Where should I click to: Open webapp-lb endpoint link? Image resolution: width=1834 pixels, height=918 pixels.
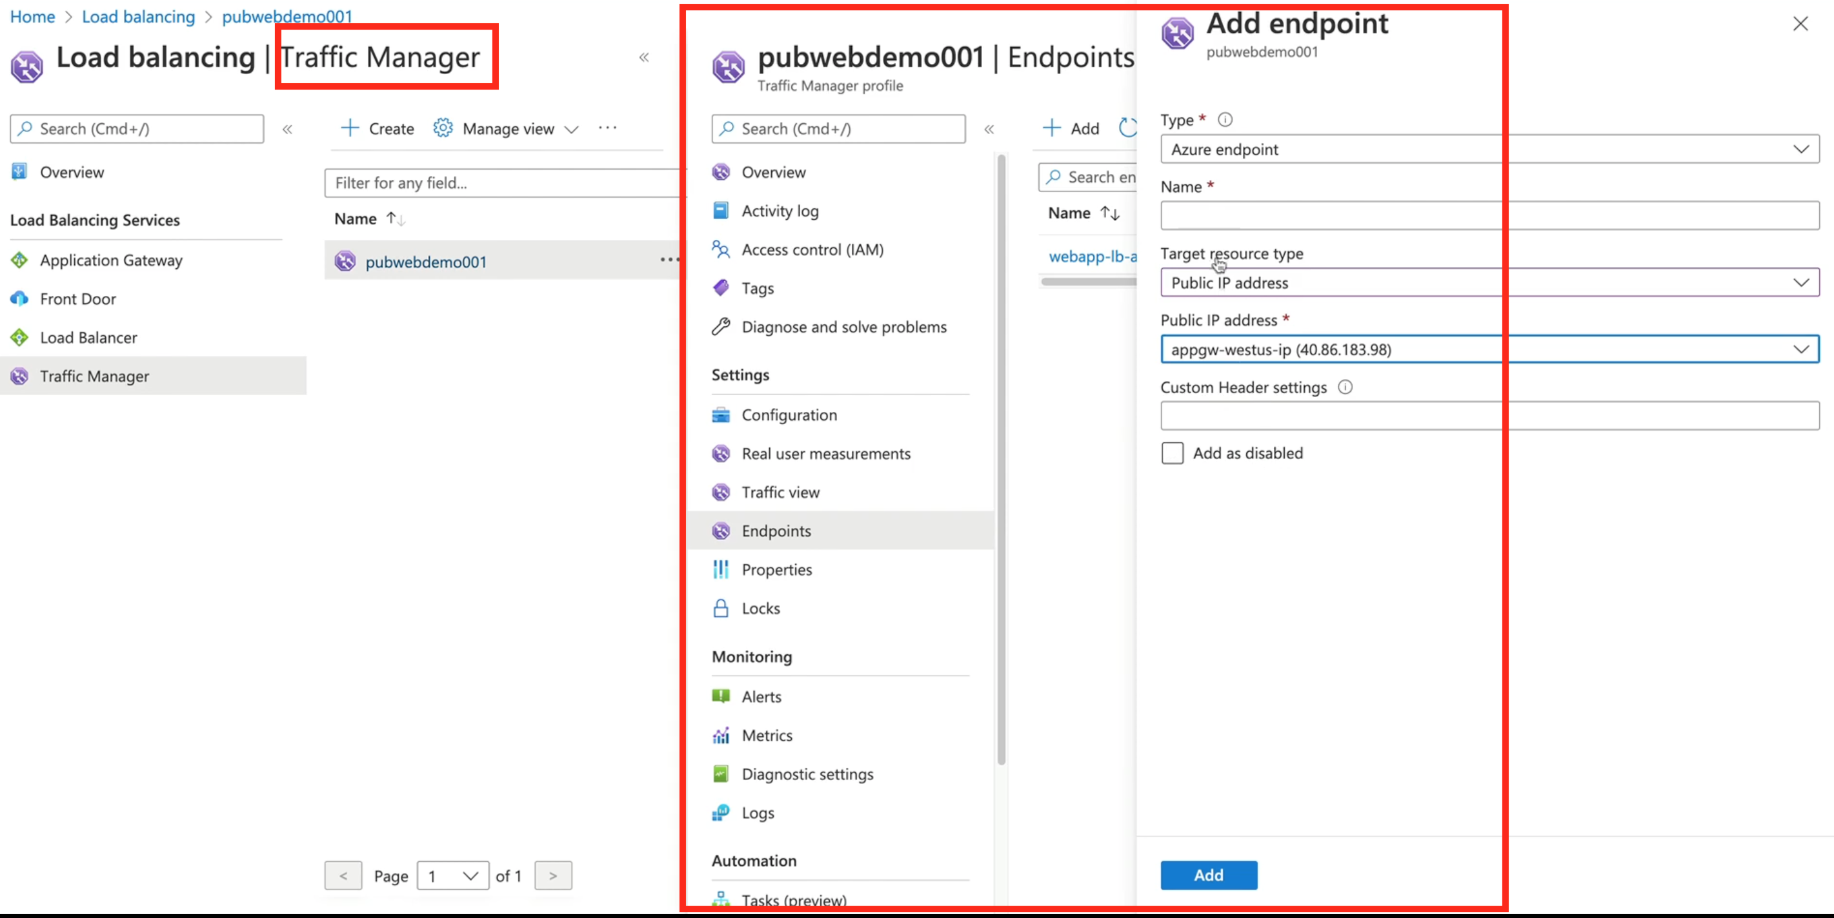point(1093,256)
